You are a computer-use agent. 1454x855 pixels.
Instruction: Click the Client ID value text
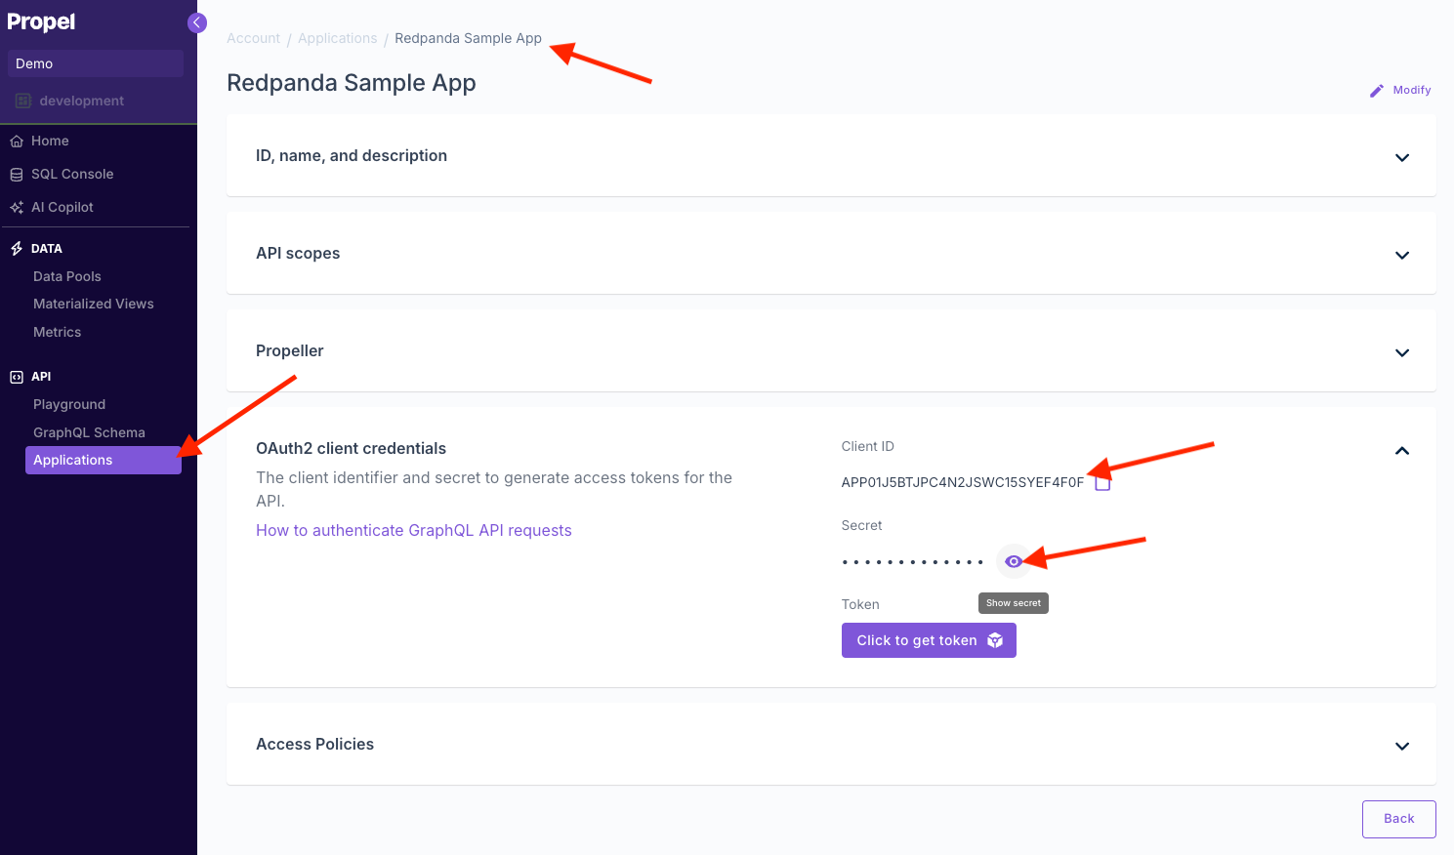click(x=963, y=482)
